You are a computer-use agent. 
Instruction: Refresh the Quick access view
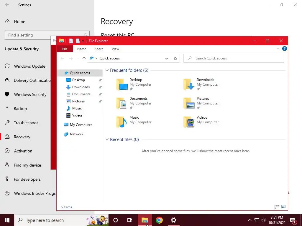pos(175,58)
